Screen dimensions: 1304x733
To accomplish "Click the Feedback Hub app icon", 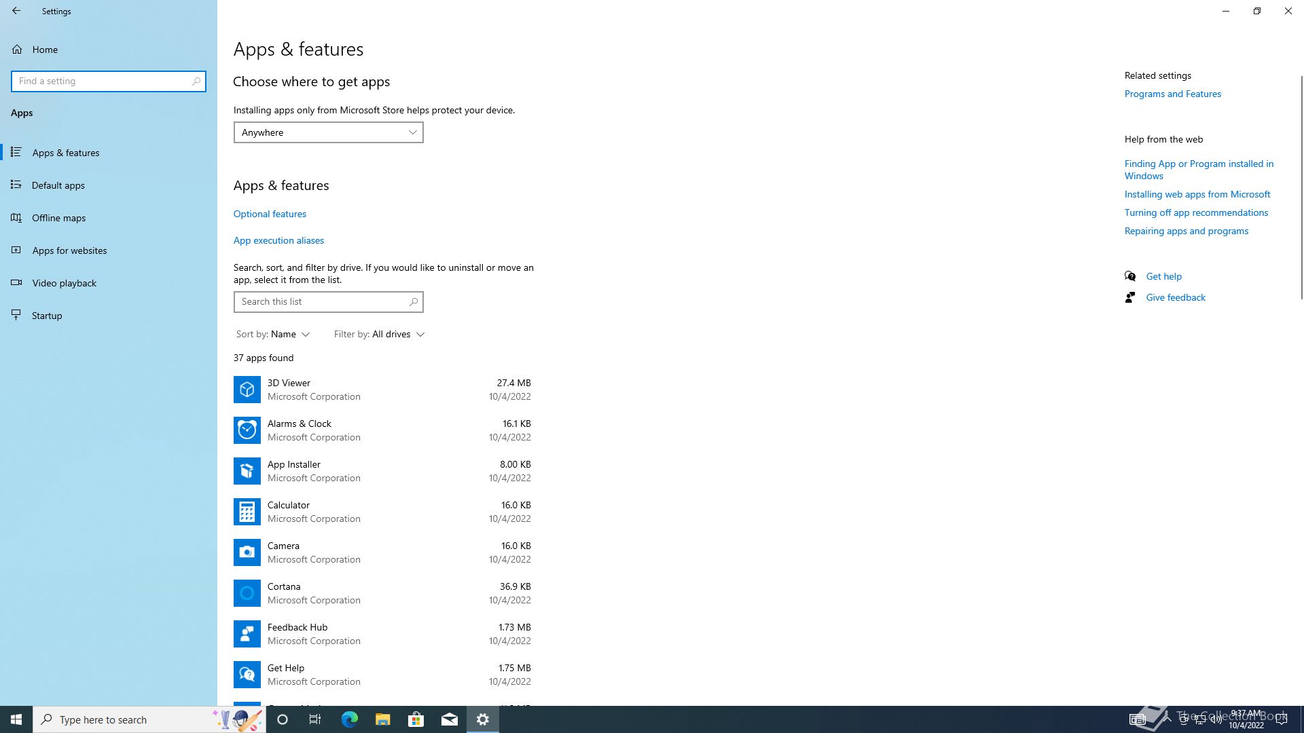I will point(247,634).
